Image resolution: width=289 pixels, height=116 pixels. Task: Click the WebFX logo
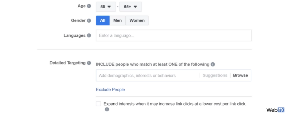pos(275,110)
